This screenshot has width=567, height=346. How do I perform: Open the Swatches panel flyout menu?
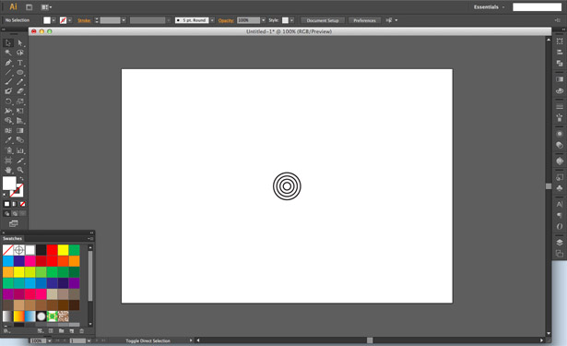90,238
